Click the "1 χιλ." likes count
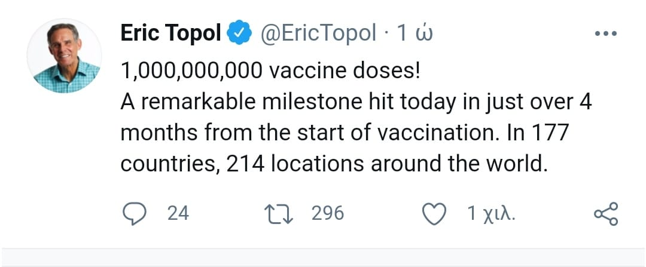The width and height of the screenshot is (646, 267). pos(490,214)
